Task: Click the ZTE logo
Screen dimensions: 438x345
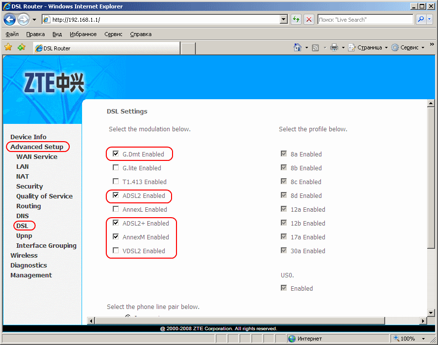Action: pyautogui.click(x=54, y=82)
